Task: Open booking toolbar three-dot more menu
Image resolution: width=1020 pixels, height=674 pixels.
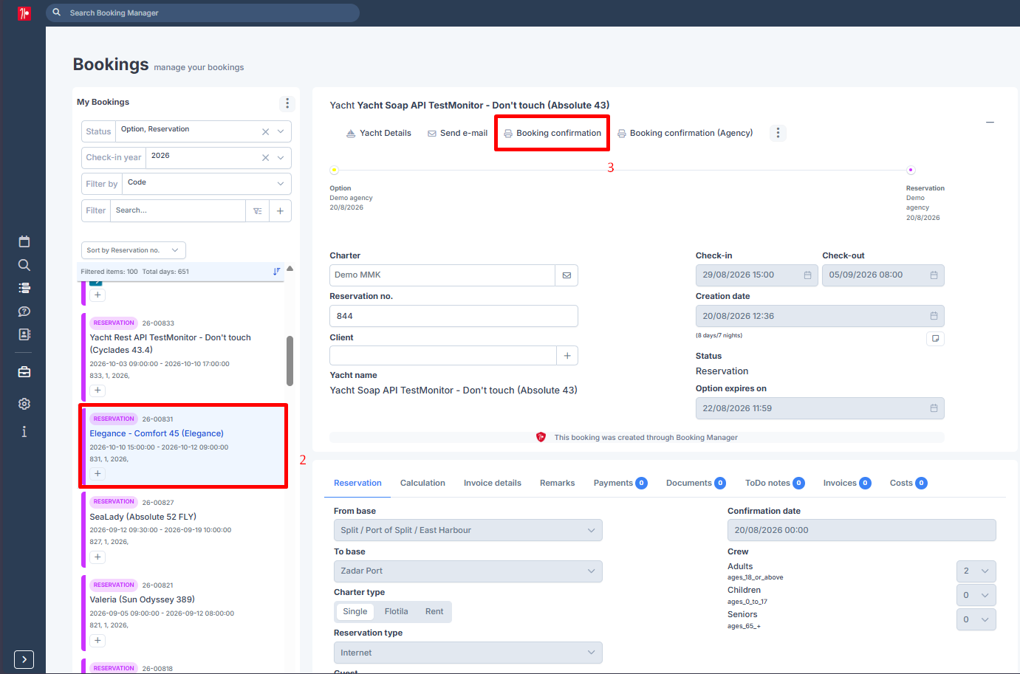Action: coord(778,133)
